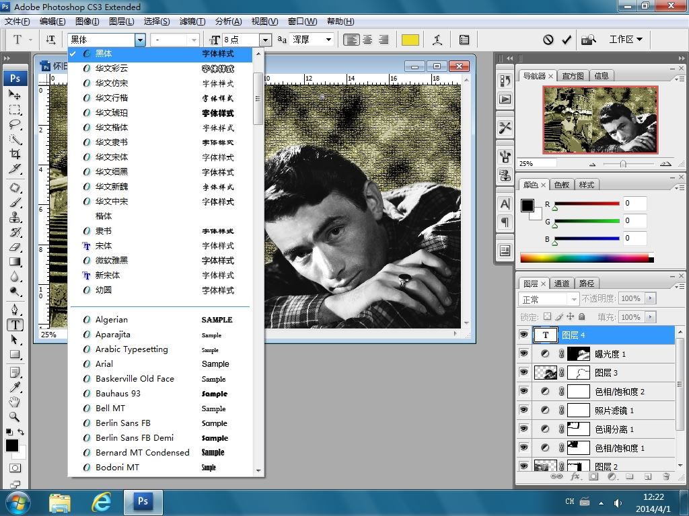
Task: Switch to the 色板 tab
Action: click(x=561, y=185)
